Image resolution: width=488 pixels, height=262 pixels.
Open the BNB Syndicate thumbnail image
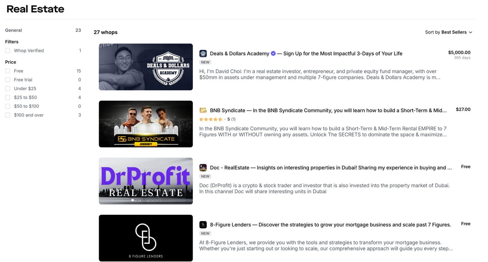(146, 124)
